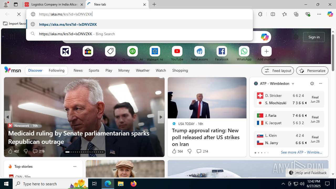Viewport: 336px width, 189px height.
Task: Expand the ATP - Wimbledon dropdown
Action: click(293, 83)
